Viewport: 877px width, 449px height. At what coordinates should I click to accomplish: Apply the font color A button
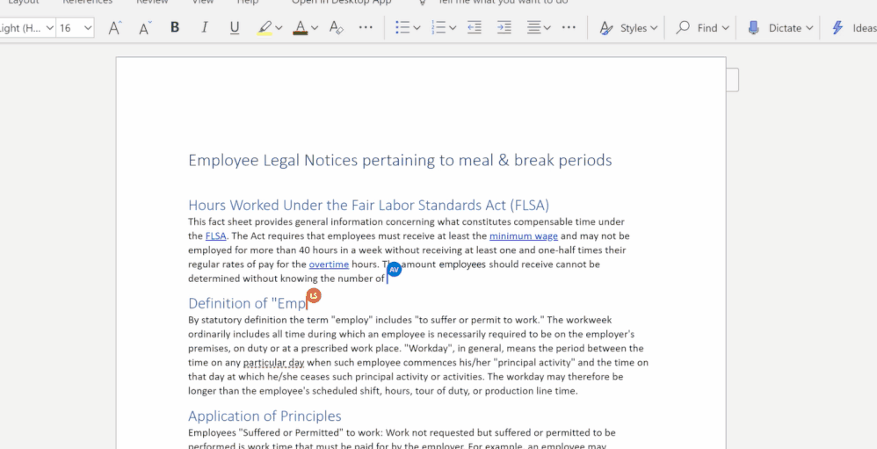(301, 28)
